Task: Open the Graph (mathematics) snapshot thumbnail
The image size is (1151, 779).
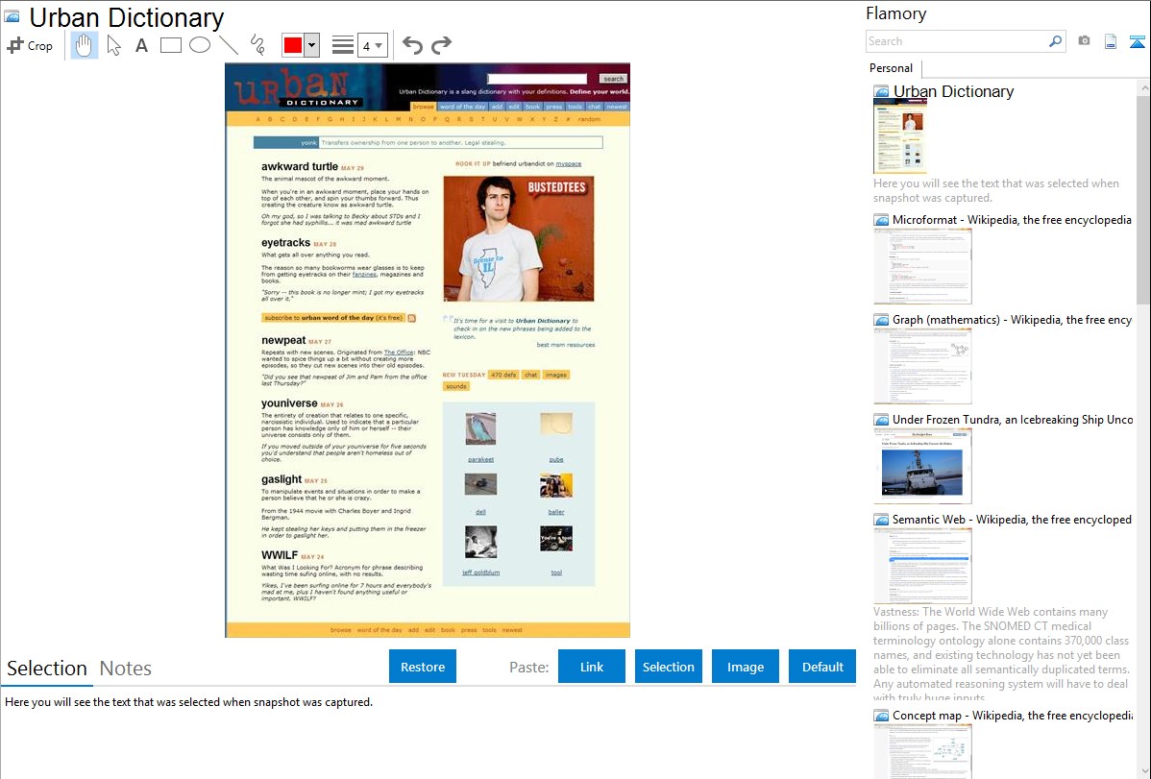Action: (x=922, y=366)
